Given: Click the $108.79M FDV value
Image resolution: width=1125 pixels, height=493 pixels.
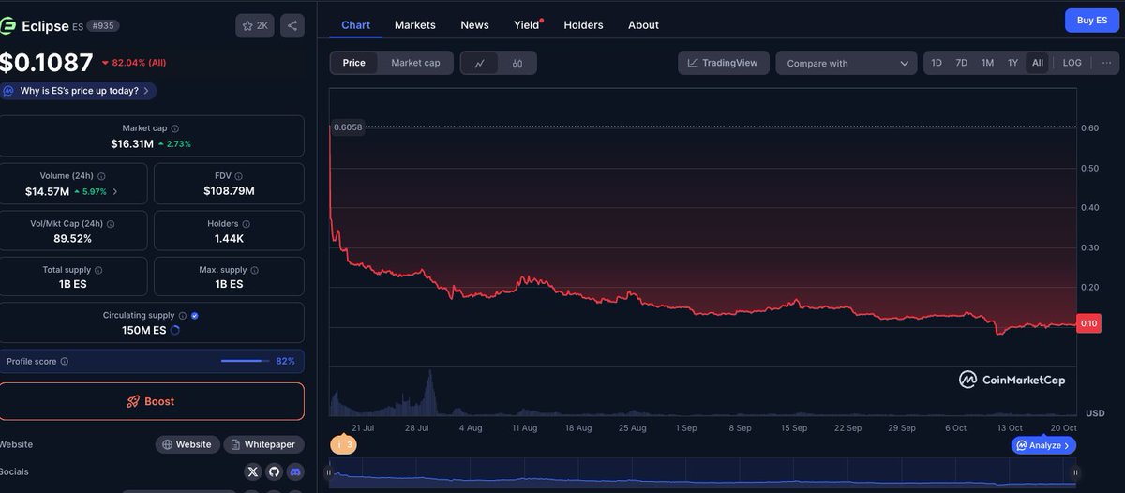Looking at the screenshot, I should pyautogui.click(x=229, y=191).
